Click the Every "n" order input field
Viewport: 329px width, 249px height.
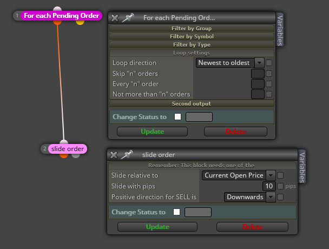258,84
